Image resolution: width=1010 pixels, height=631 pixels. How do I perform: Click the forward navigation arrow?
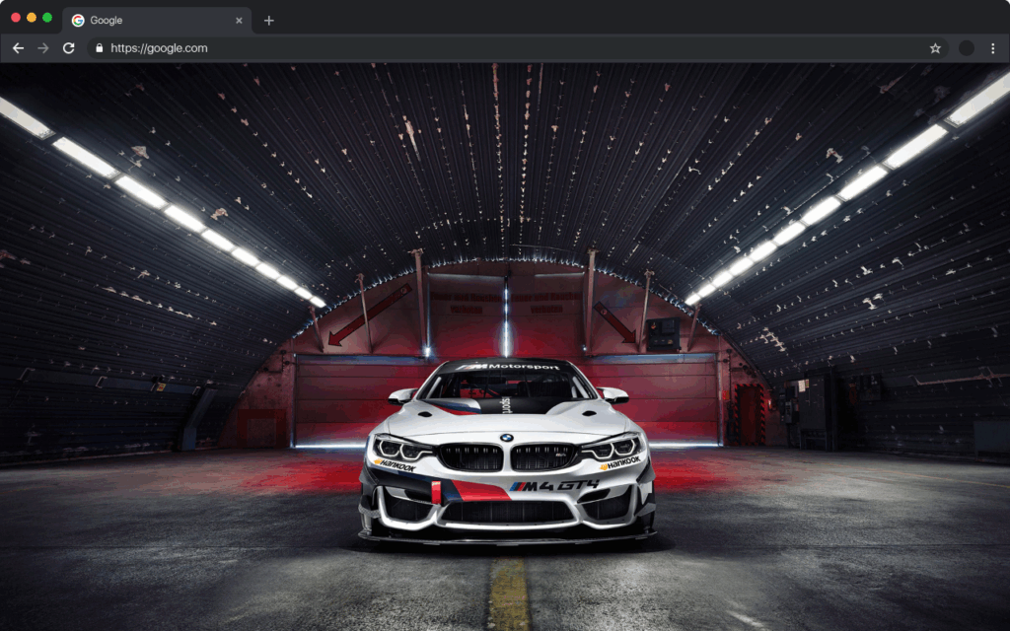coord(43,47)
